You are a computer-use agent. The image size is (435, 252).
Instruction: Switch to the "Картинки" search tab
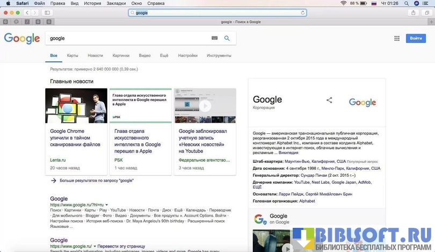pyautogui.click(x=121, y=55)
